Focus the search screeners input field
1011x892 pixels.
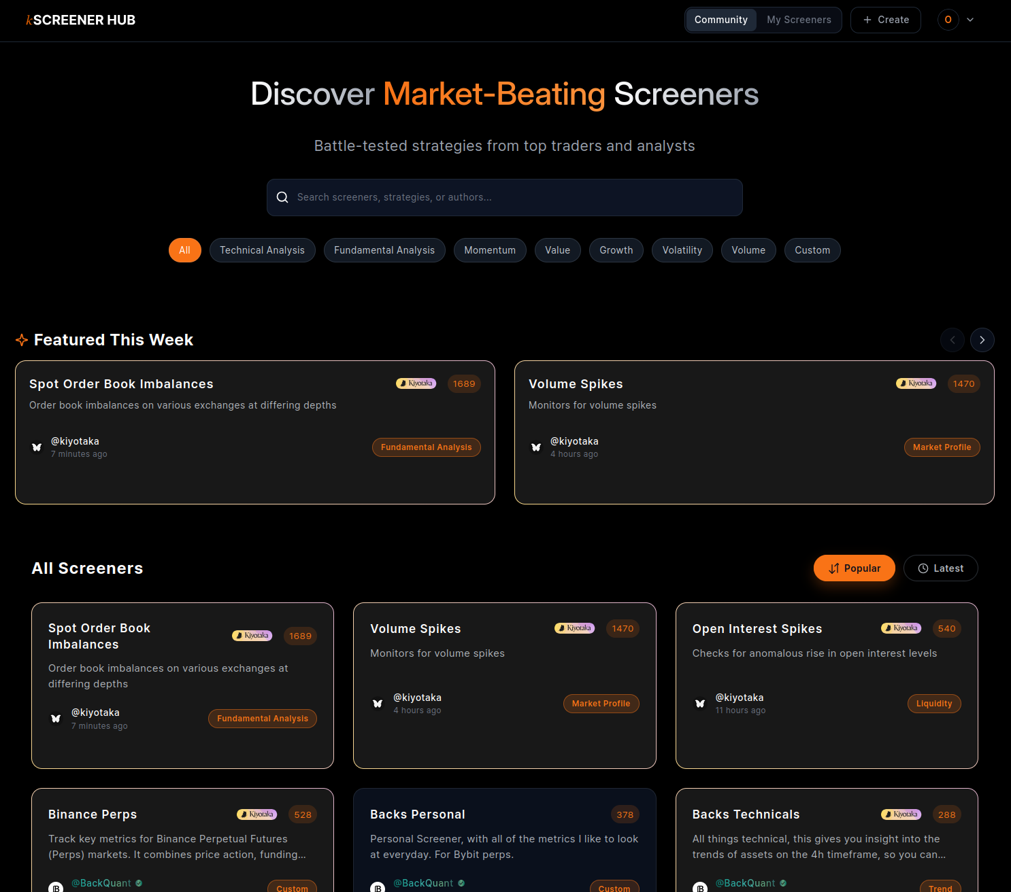coord(504,197)
